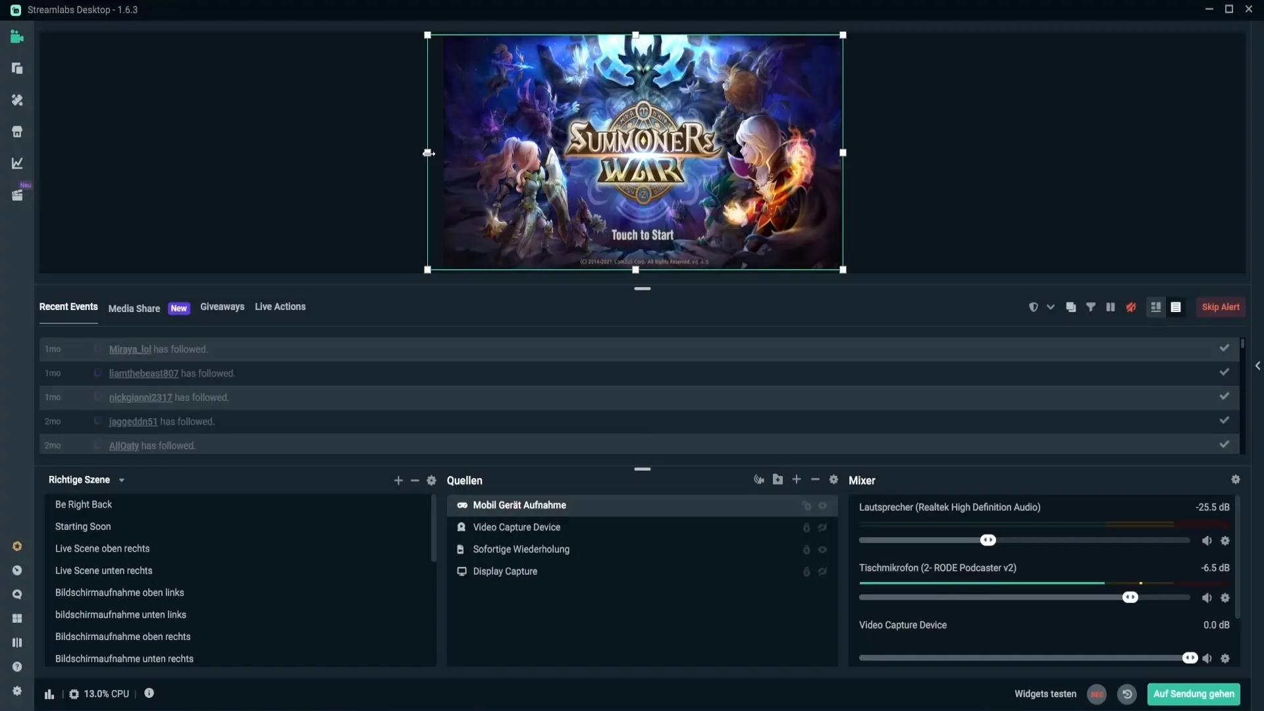Viewport: 1264px width, 711px height.
Task: Open the analytics graph sidebar icon
Action: (x=17, y=163)
